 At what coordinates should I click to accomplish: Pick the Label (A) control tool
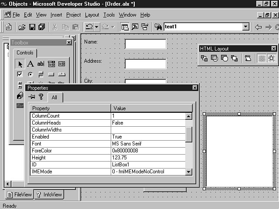pyautogui.click(x=30, y=64)
